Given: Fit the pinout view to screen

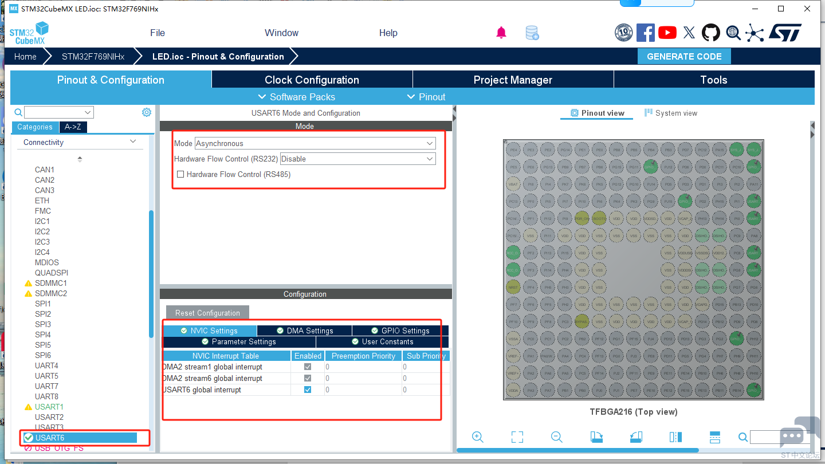Looking at the screenshot, I should point(517,437).
